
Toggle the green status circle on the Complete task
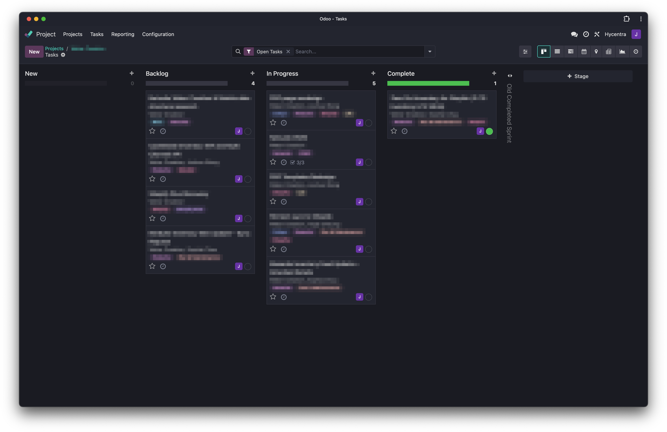(x=489, y=131)
